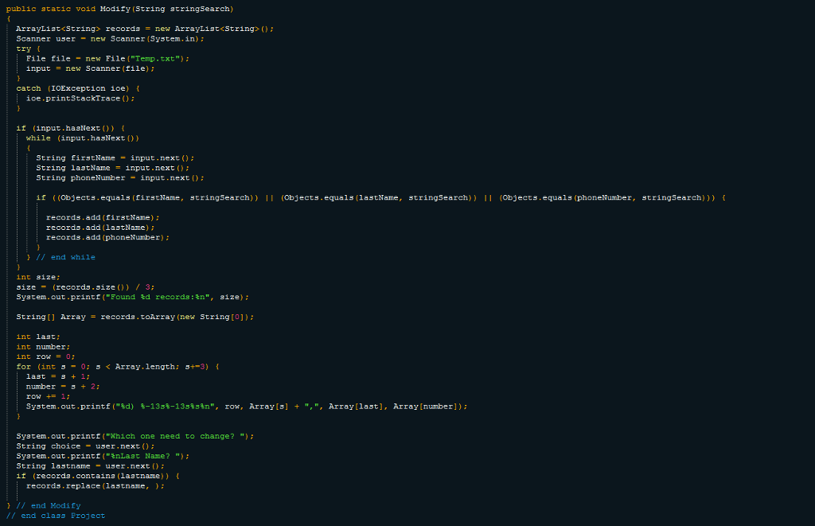Click records.add(firstName) statement
The width and height of the screenshot is (815, 526).
(x=103, y=218)
